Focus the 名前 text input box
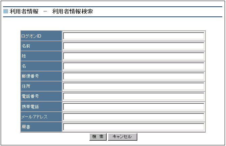This screenshot has height=146, width=226. click(134, 46)
